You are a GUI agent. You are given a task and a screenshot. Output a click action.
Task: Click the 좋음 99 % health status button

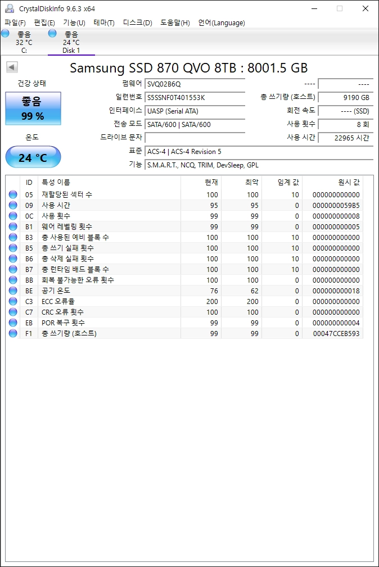point(33,108)
